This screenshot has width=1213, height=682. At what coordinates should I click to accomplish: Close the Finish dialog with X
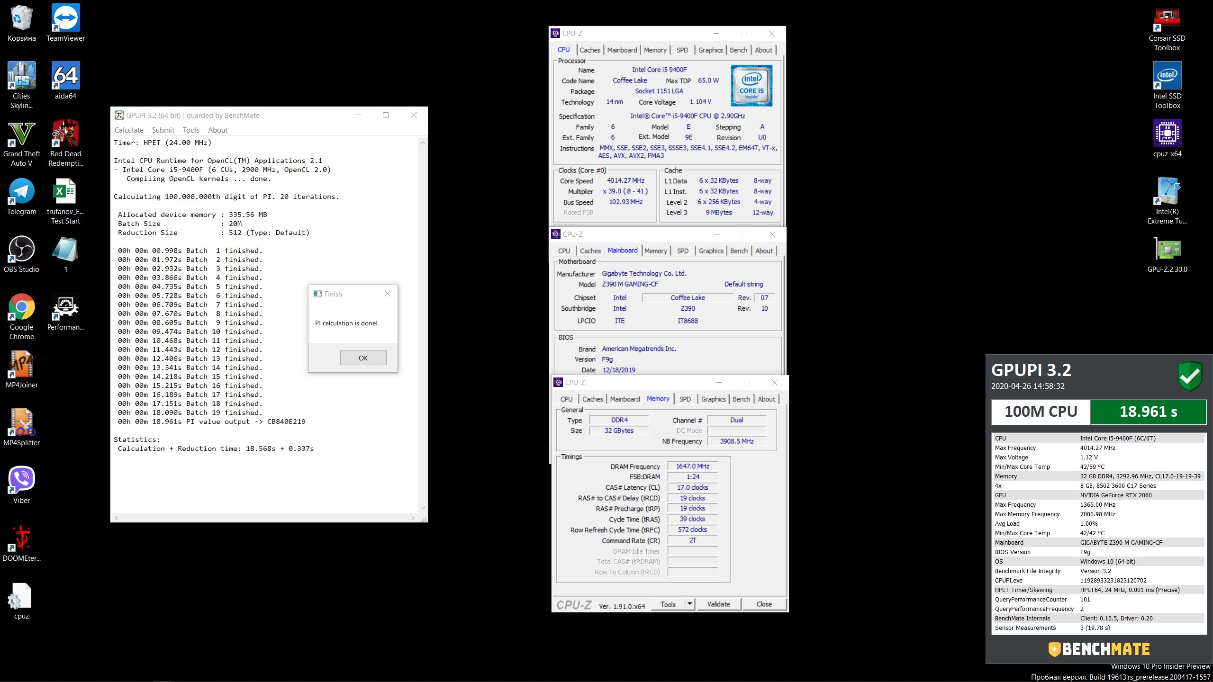click(388, 294)
